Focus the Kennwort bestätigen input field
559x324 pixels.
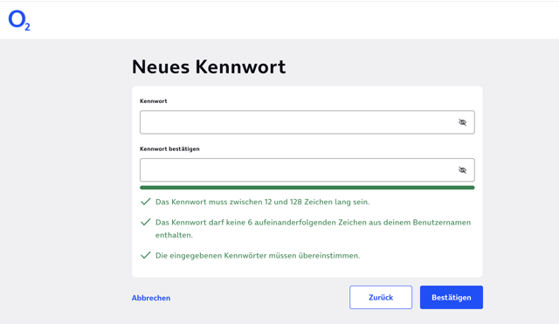pos(307,170)
